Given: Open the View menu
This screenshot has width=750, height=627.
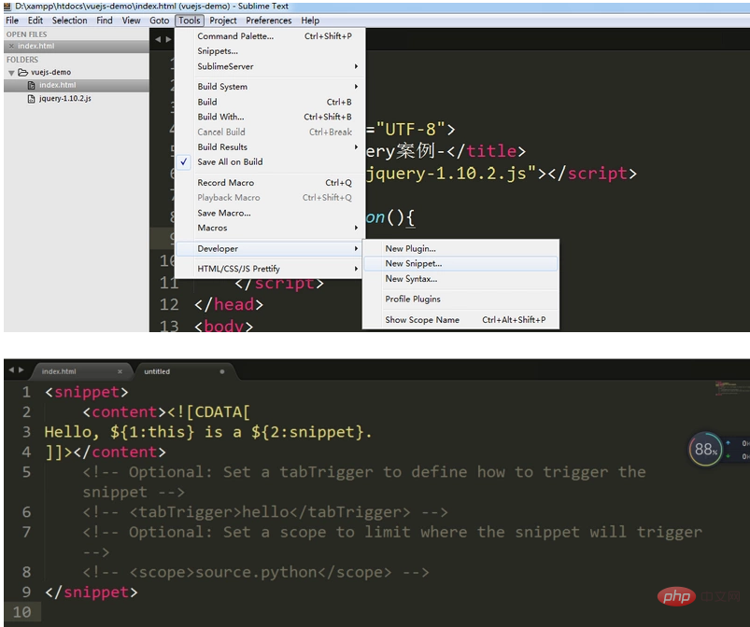Looking at the screenshot, I should click(131, 21).
